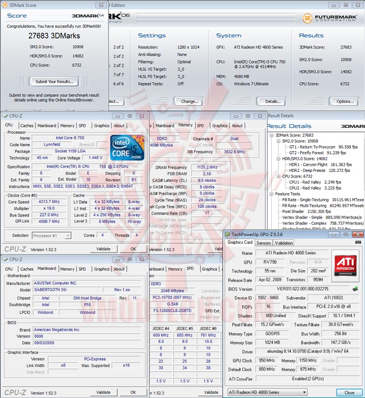
Task: Click the GPU-Z Close button
Action: 349,392
